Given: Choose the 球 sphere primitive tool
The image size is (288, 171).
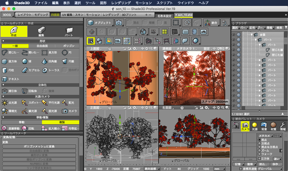Looking at the screenshot, I should (x=26, y=61).
